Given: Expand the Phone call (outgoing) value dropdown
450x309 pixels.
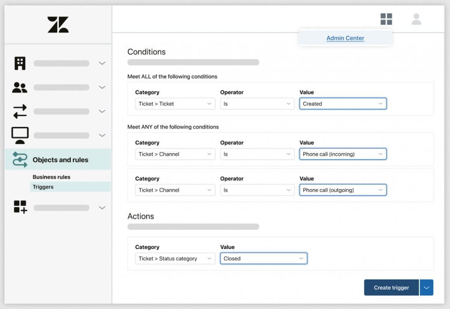Looking at the screenshot, I should click(x=343, y=190).
